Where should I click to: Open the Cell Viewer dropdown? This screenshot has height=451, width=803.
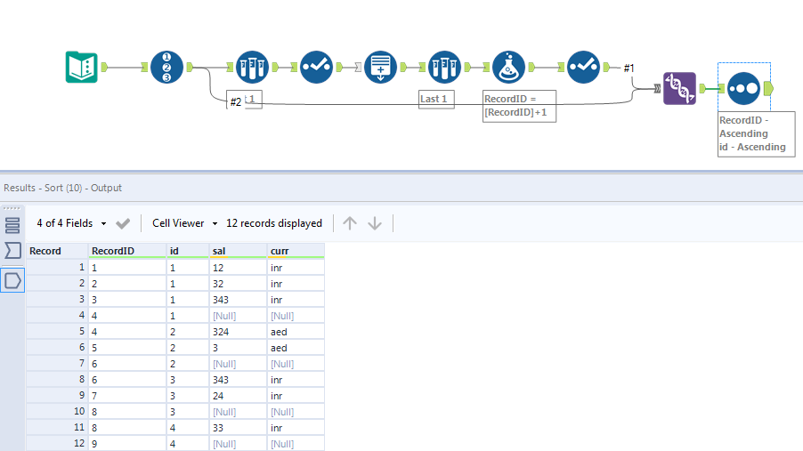(185, 223)
